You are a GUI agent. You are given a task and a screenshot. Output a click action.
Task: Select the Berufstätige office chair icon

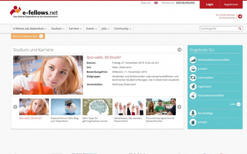coord(193,113)
